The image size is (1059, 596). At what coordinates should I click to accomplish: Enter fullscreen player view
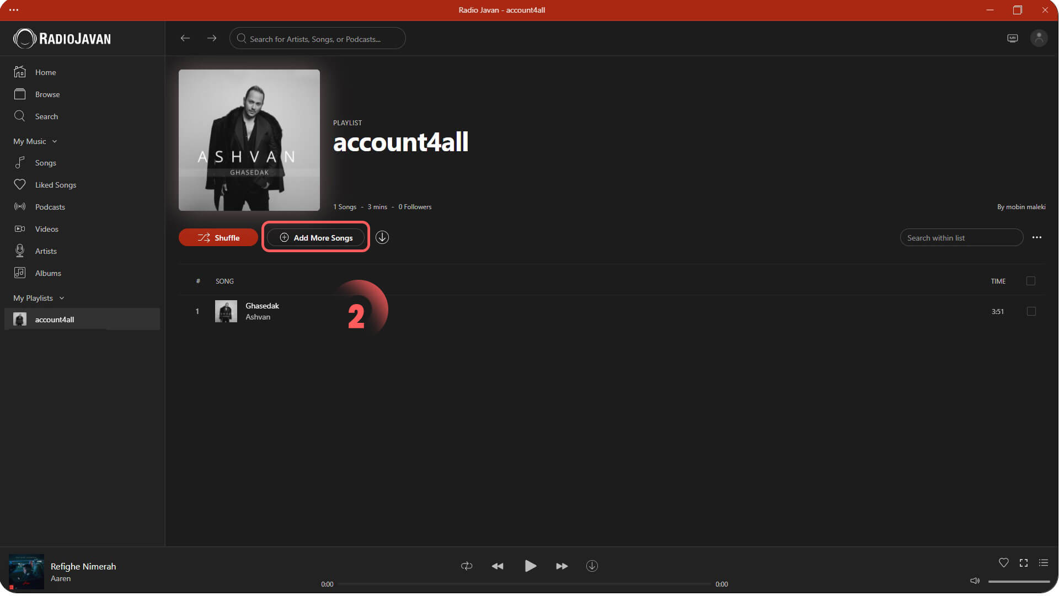pos(1024,563)
